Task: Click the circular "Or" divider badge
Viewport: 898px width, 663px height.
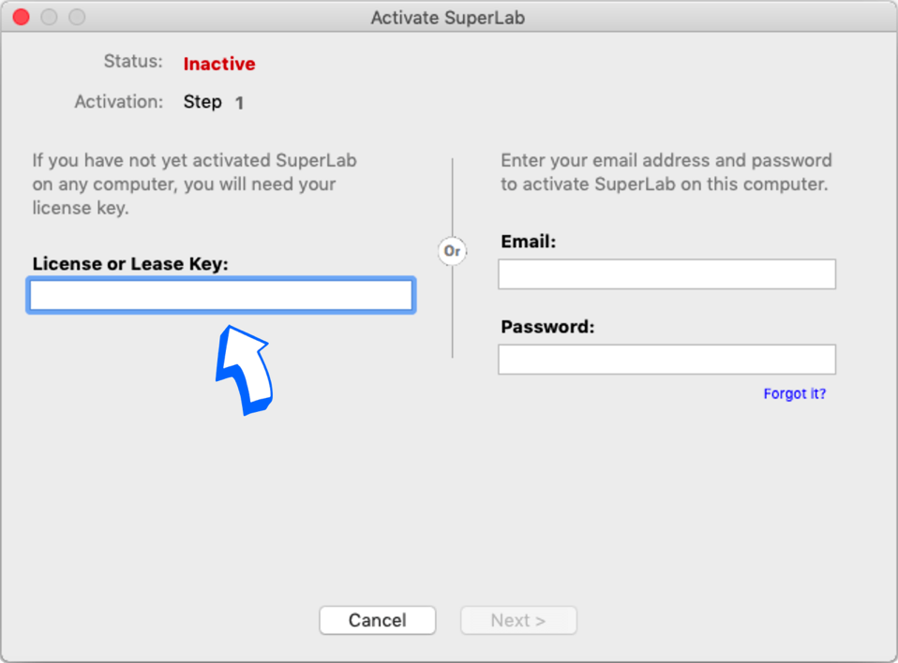Action: [453, 251]
